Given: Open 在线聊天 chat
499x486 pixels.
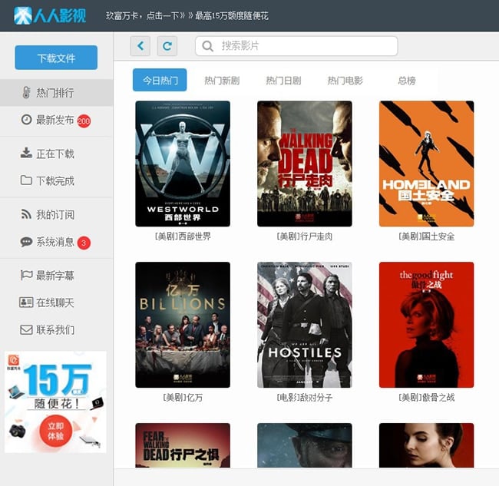Looking at the screenshot, I should (x=56, y=303).
